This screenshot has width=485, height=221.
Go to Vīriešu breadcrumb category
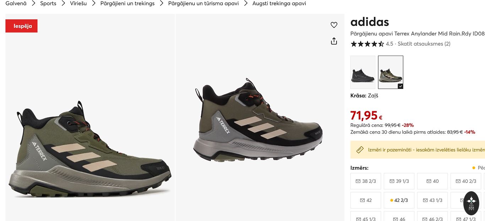pos(78,4)
